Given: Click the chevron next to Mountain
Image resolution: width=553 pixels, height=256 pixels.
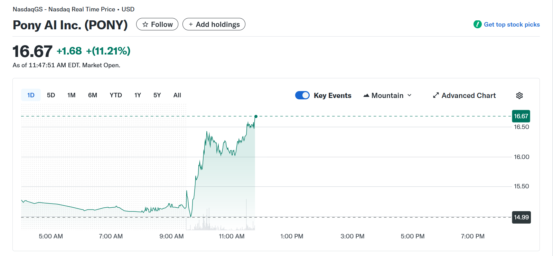Looking at the screenshot, I should coord(410,96).
